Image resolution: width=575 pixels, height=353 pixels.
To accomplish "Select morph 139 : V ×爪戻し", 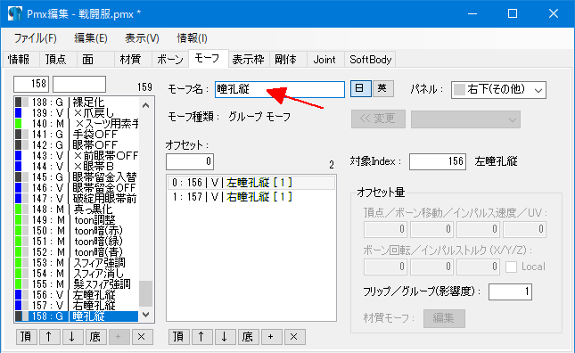I will click(x=77, y=113).
